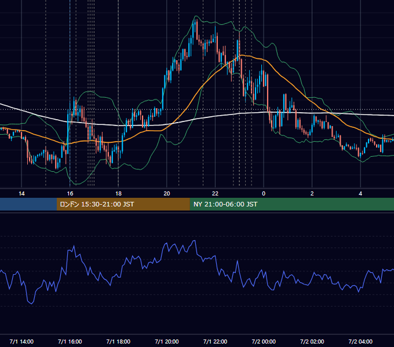Click the ロンドン 15:30-21:00 JST session bar
Screen dimensions: 394x347
pos(123,204)
